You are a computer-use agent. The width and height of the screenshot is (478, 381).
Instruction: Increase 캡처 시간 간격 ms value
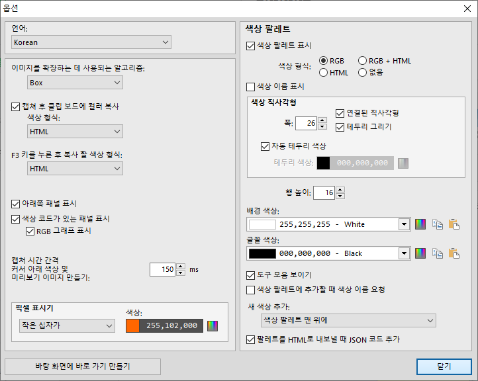181,266
